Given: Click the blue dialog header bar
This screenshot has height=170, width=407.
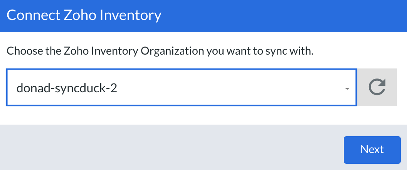Looking at the screenshot, I should pyautogui.click(x=203, y=16).
